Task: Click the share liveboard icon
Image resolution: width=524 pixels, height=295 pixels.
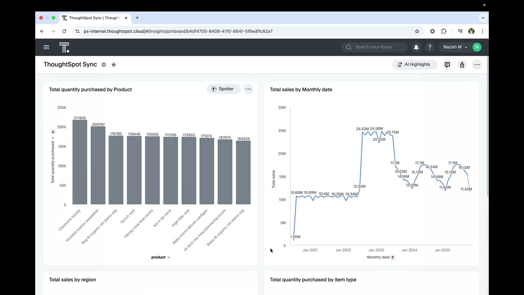Action: tap(462, 65)
